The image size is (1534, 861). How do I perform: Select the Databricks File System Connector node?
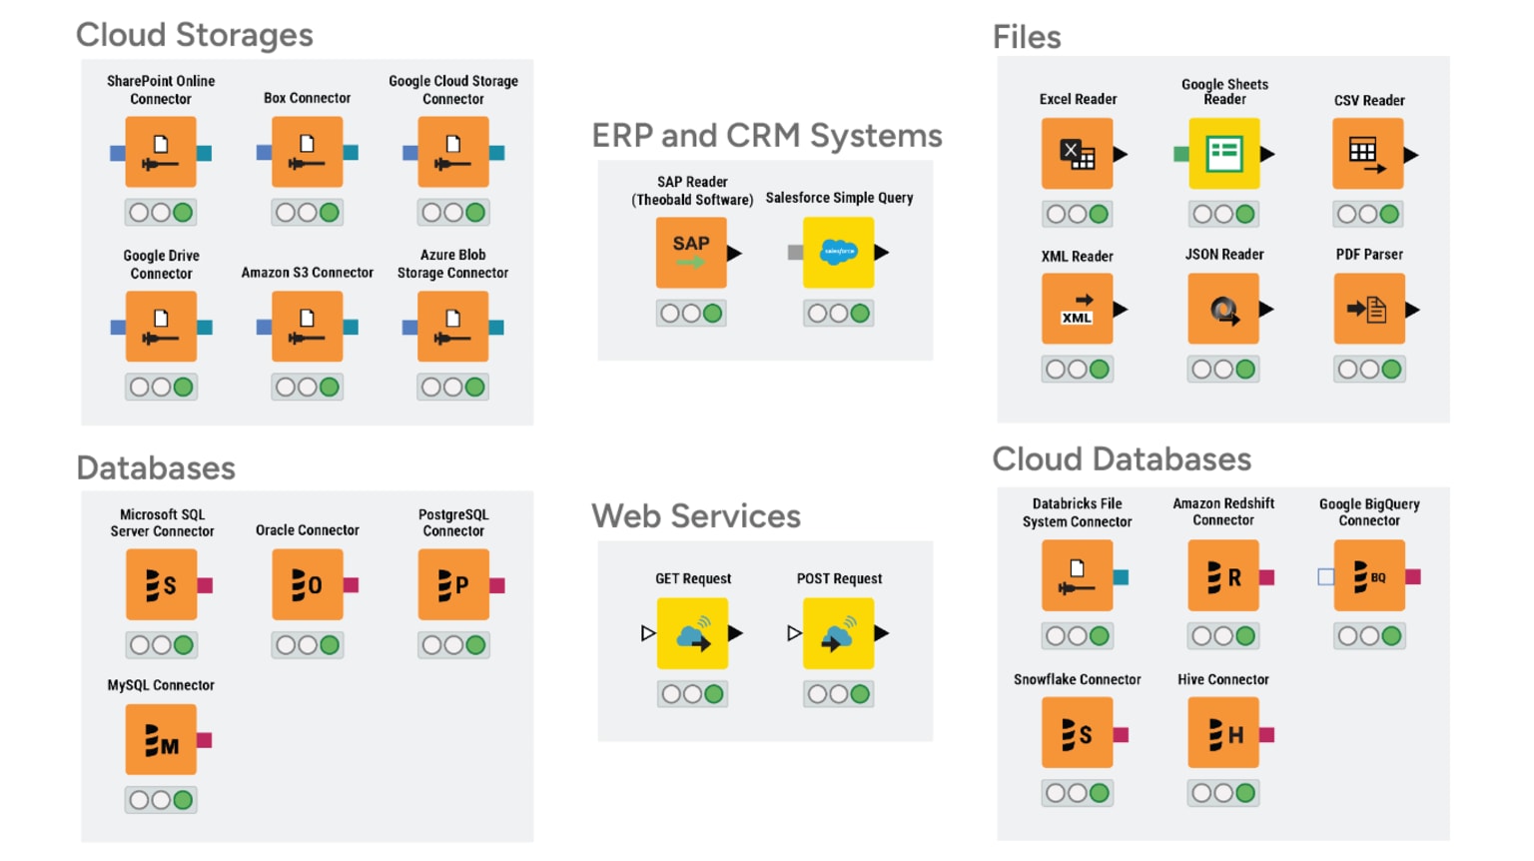[1077, 576]
